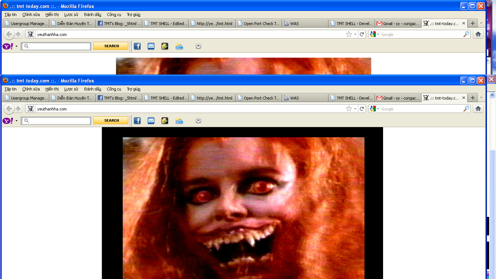Open Đánh dấu menu in front Firefox window
Image resolution: width=496 pixels, height=279 pixels.
[93, 89]
